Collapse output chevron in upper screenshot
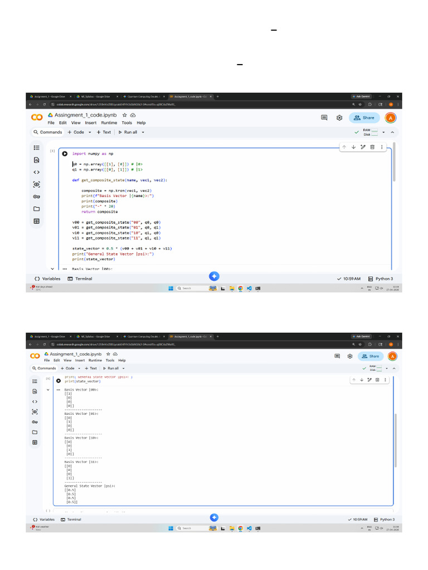Image resolution: width=428 pixels, height=570 pixels. tap(52, 269)
